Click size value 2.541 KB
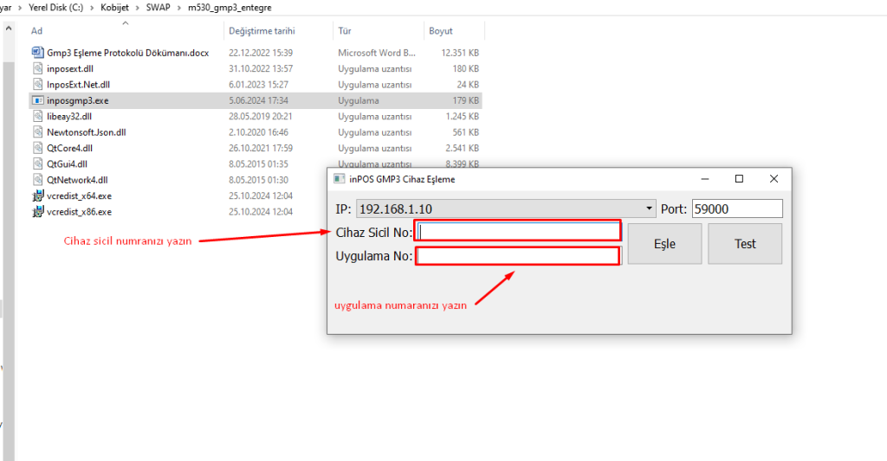 coord(463,148)
